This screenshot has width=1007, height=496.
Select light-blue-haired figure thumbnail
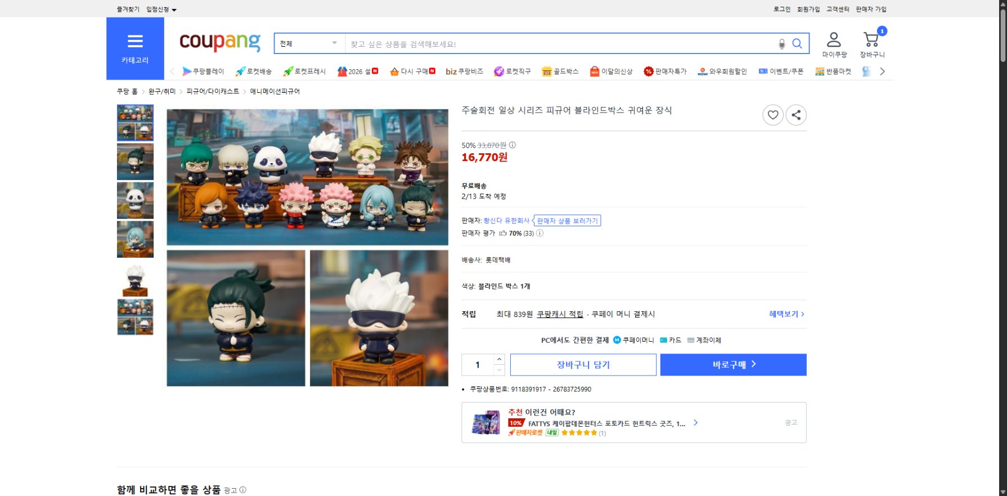point(135,239)
